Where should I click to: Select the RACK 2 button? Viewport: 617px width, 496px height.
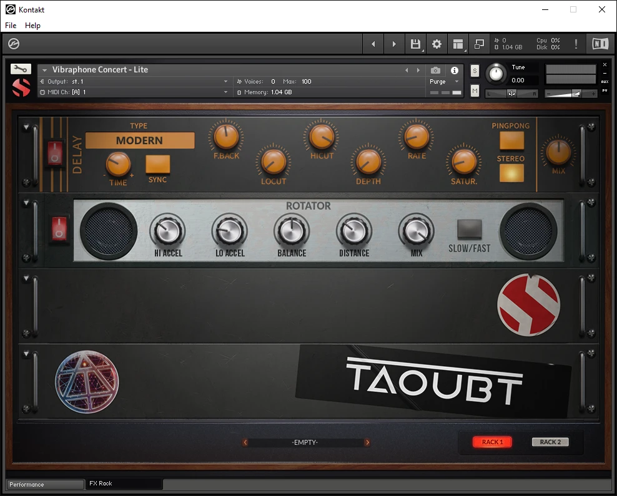550,442
